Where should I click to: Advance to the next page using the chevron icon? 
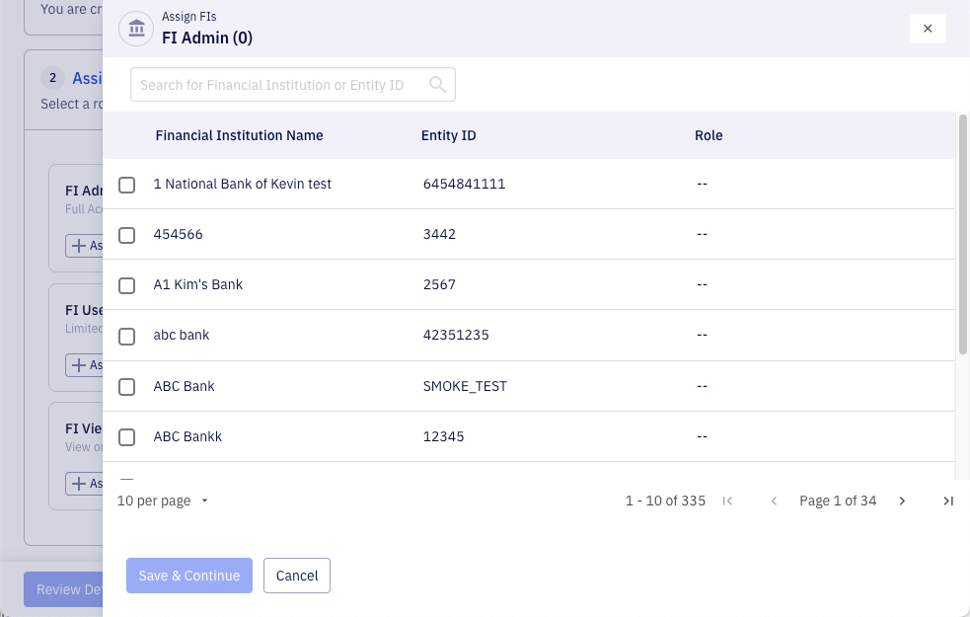pos(902,501)
